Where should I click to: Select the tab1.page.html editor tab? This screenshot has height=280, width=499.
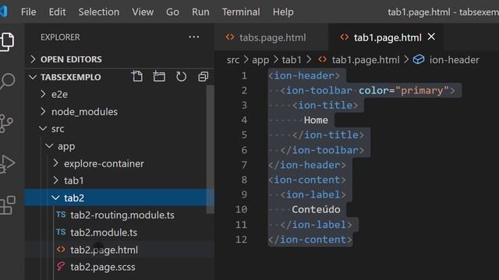(386, 37)
